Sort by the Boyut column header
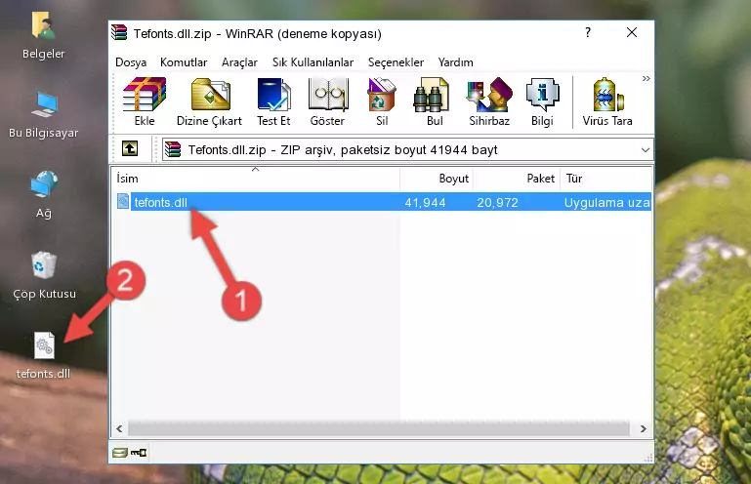The image size is (751, 484). point(437,179)
